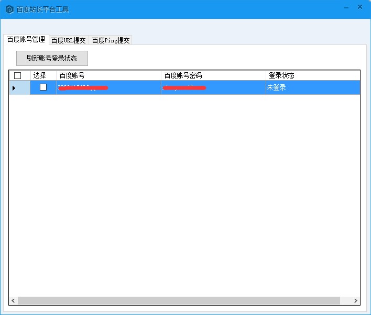Click the 选择 column header
371x315 pixels.
point(43,76)
